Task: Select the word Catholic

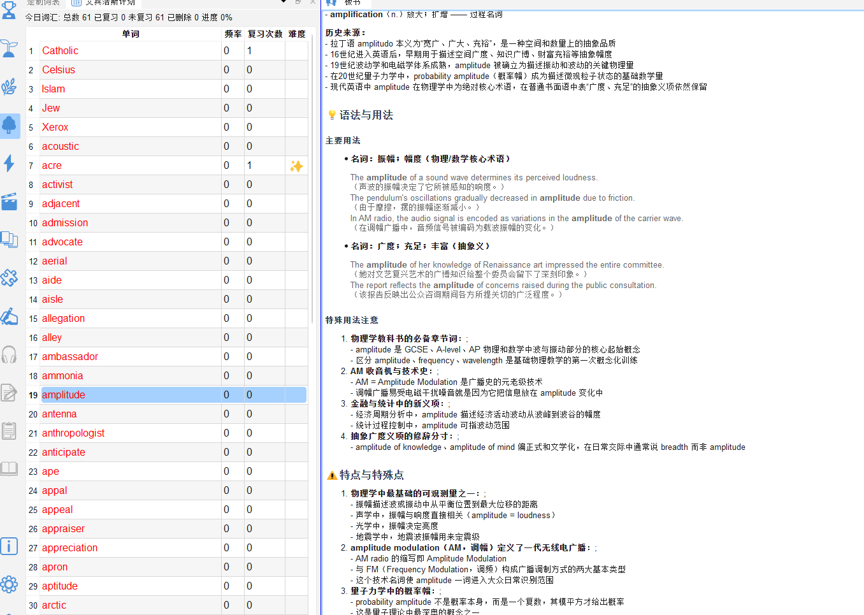Action: (60, 50)
